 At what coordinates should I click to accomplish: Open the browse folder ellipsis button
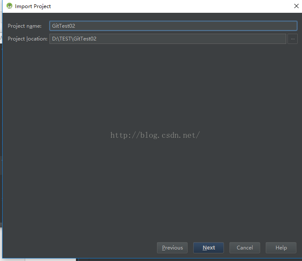click(293, 39)
